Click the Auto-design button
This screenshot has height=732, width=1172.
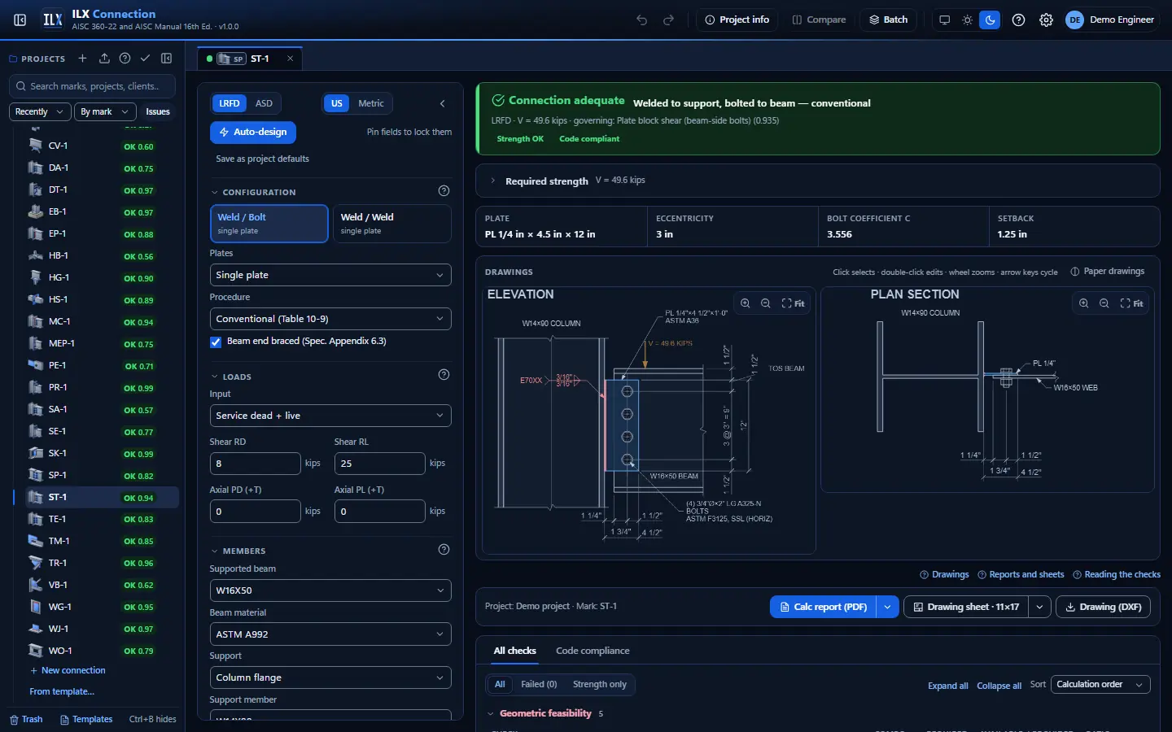[253, 132]
